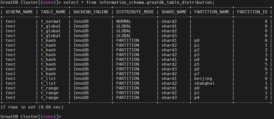Click t_range in the shard3 row
This screenshot has width=274, height=119.
pos(50,98)
